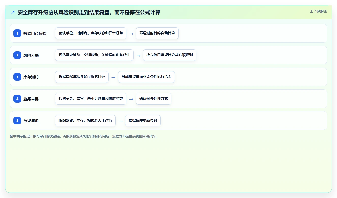Click the box 评估需求波动、交期波动、关键程度和替代性
Image resolution: width=337 pixels, height=198 pixels.
[x=94, y=55]
